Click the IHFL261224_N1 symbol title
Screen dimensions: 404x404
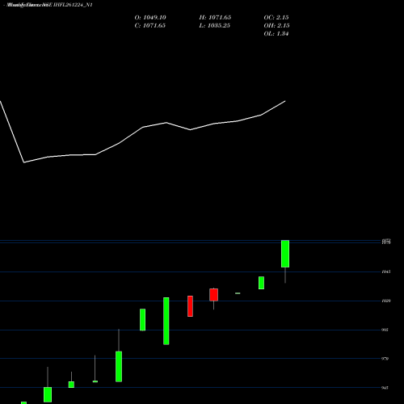pyautogui.click(x=73, y=5)
